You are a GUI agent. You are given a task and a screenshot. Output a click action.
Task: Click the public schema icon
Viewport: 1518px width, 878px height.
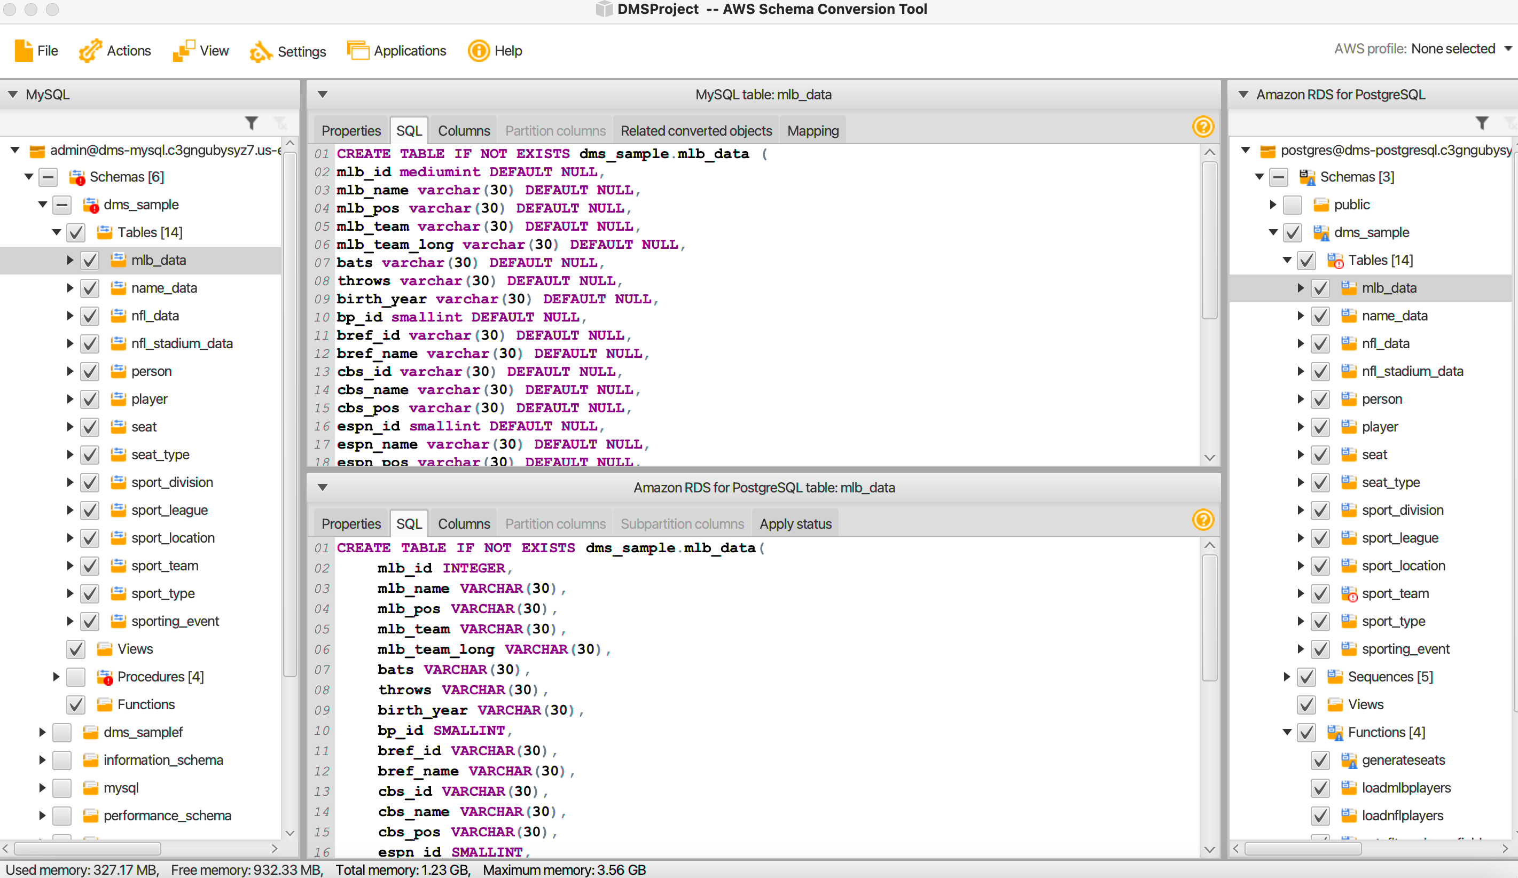[x=1321, y=205]
